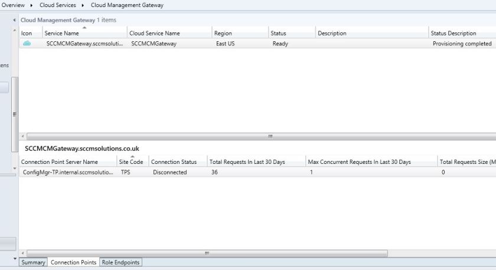The height and width of the screenshot is (270, 496).
Task: Click Disconnected connection status cell
Action: 170,172
